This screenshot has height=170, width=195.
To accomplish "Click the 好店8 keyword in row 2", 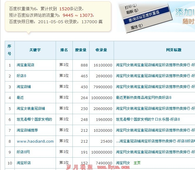I will pos(21,76).
